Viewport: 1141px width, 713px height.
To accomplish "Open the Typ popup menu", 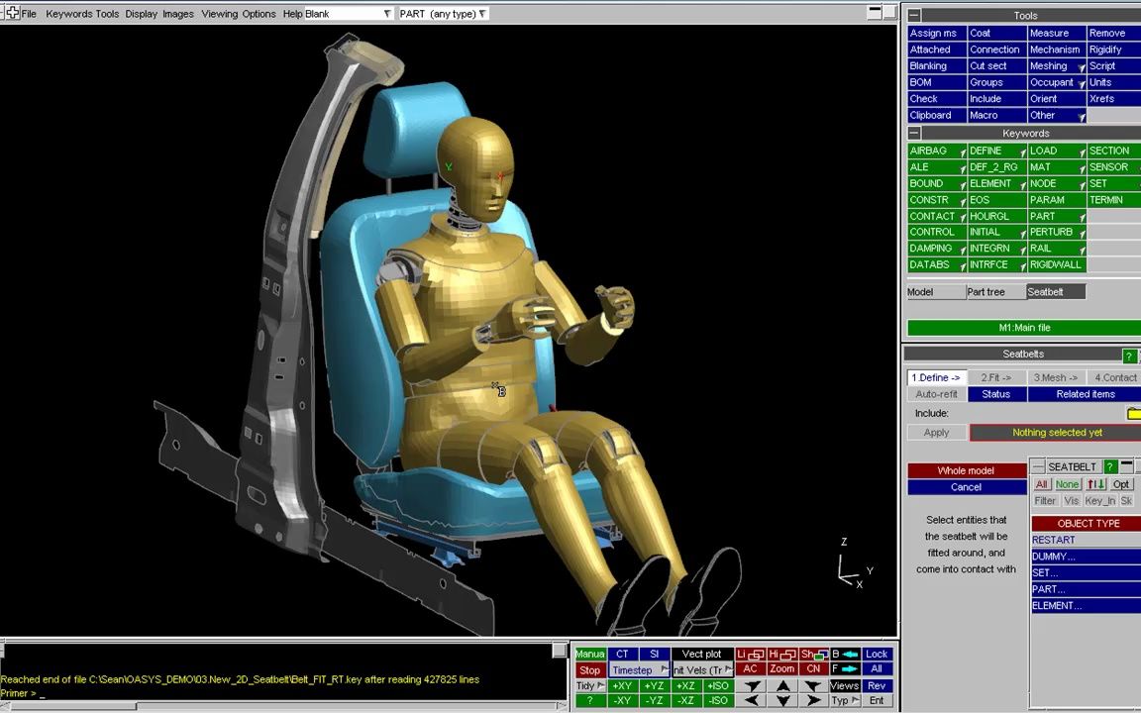I will click(x=845, y=701).
